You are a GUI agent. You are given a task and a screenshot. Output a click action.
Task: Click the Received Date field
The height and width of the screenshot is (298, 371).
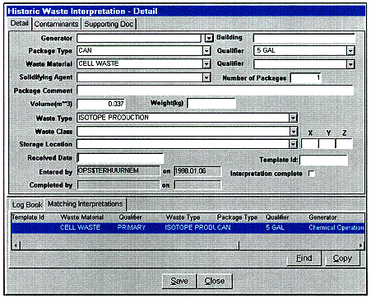pos(120,158)
